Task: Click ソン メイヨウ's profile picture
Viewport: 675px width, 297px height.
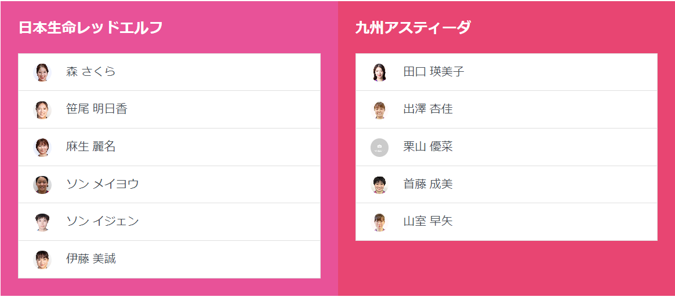Action: 42,185
